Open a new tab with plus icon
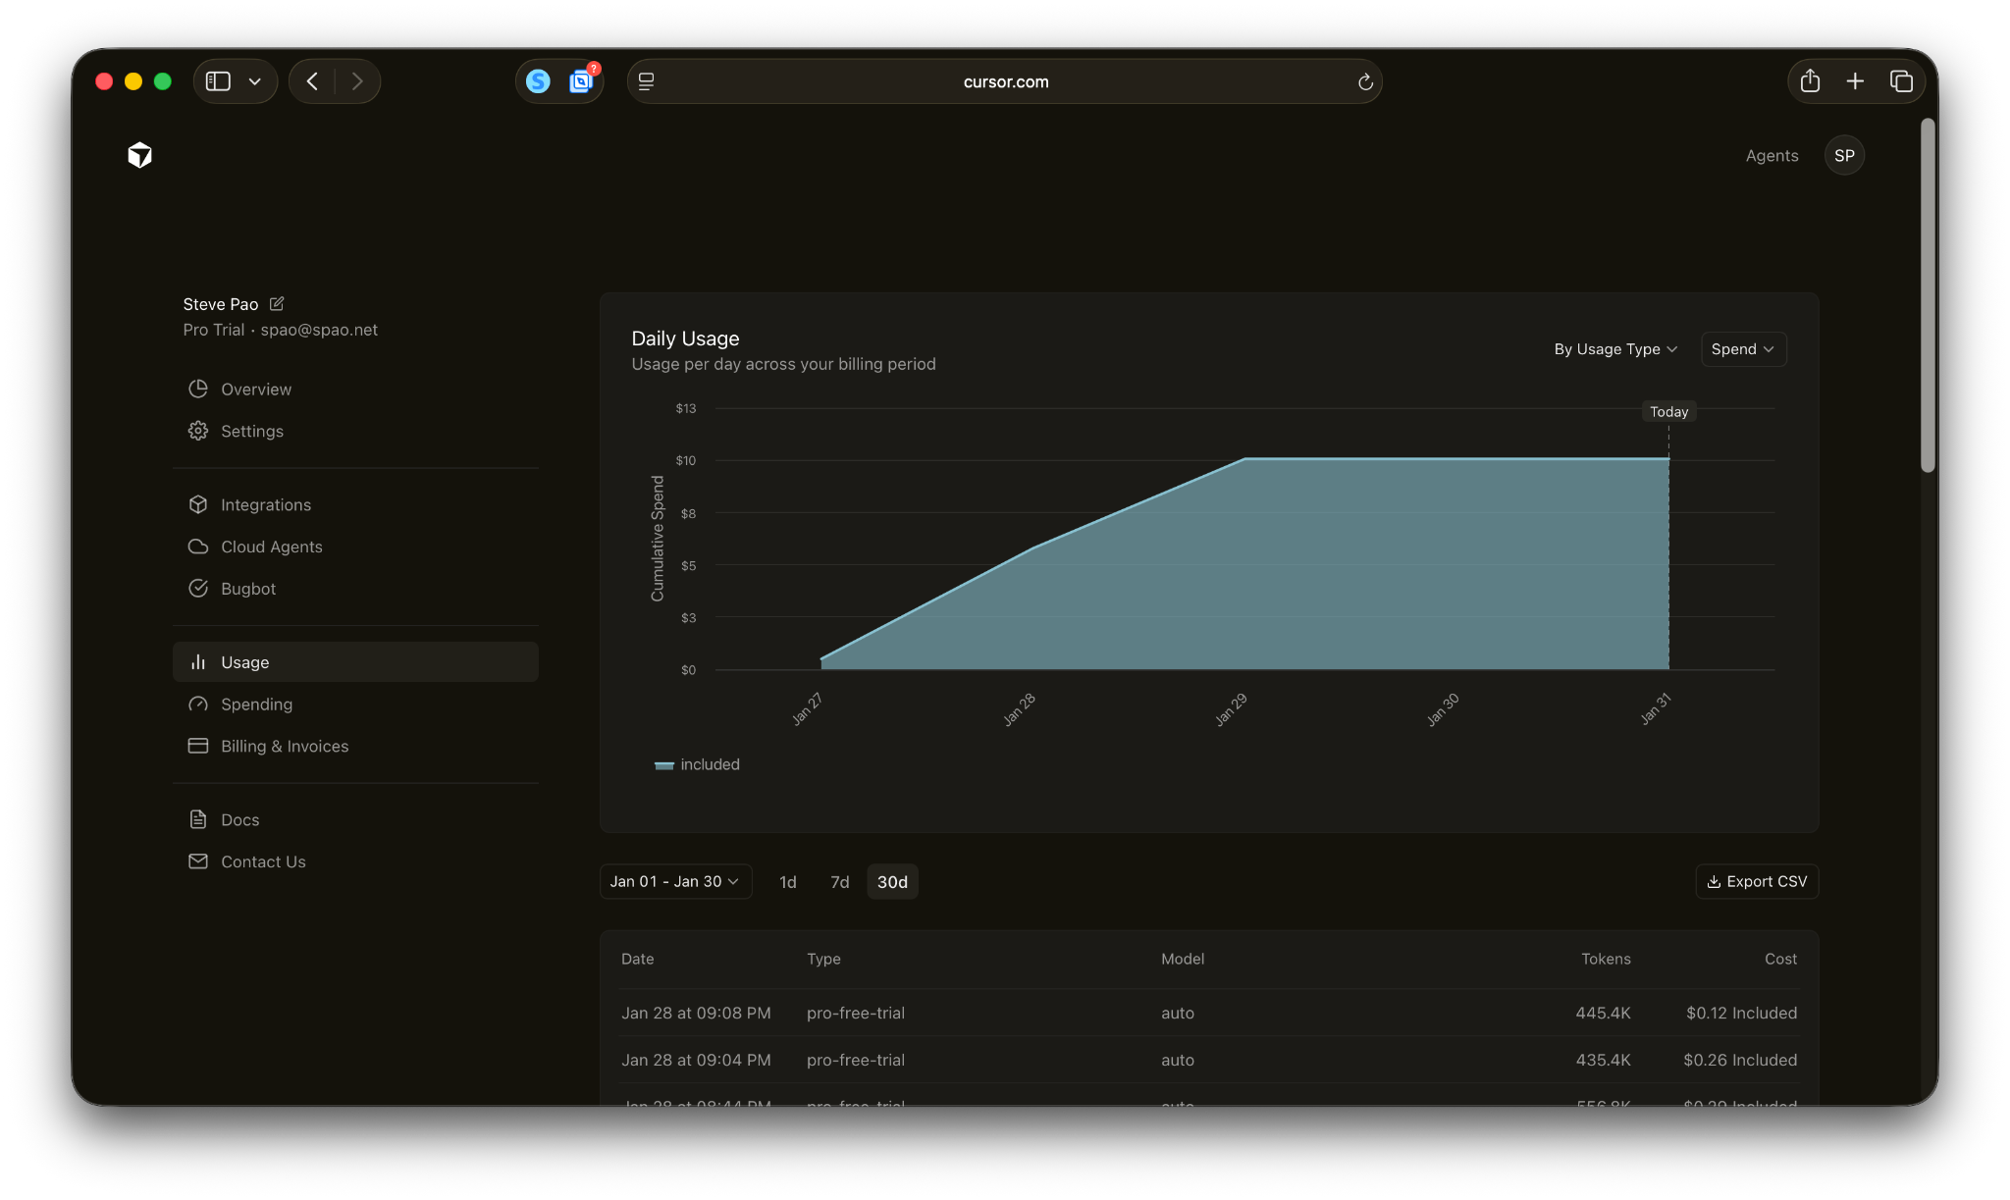 [1855, 81]
